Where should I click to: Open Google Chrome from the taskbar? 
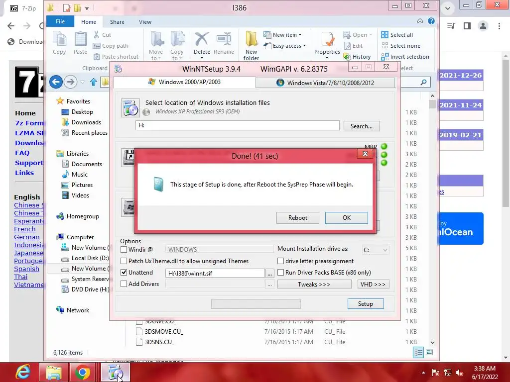point(83,372)
